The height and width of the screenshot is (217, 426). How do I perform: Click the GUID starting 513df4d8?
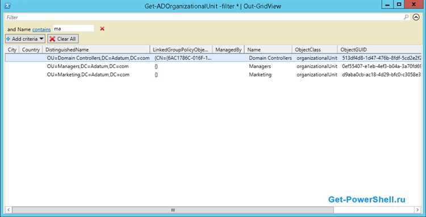tap(382, 58)
